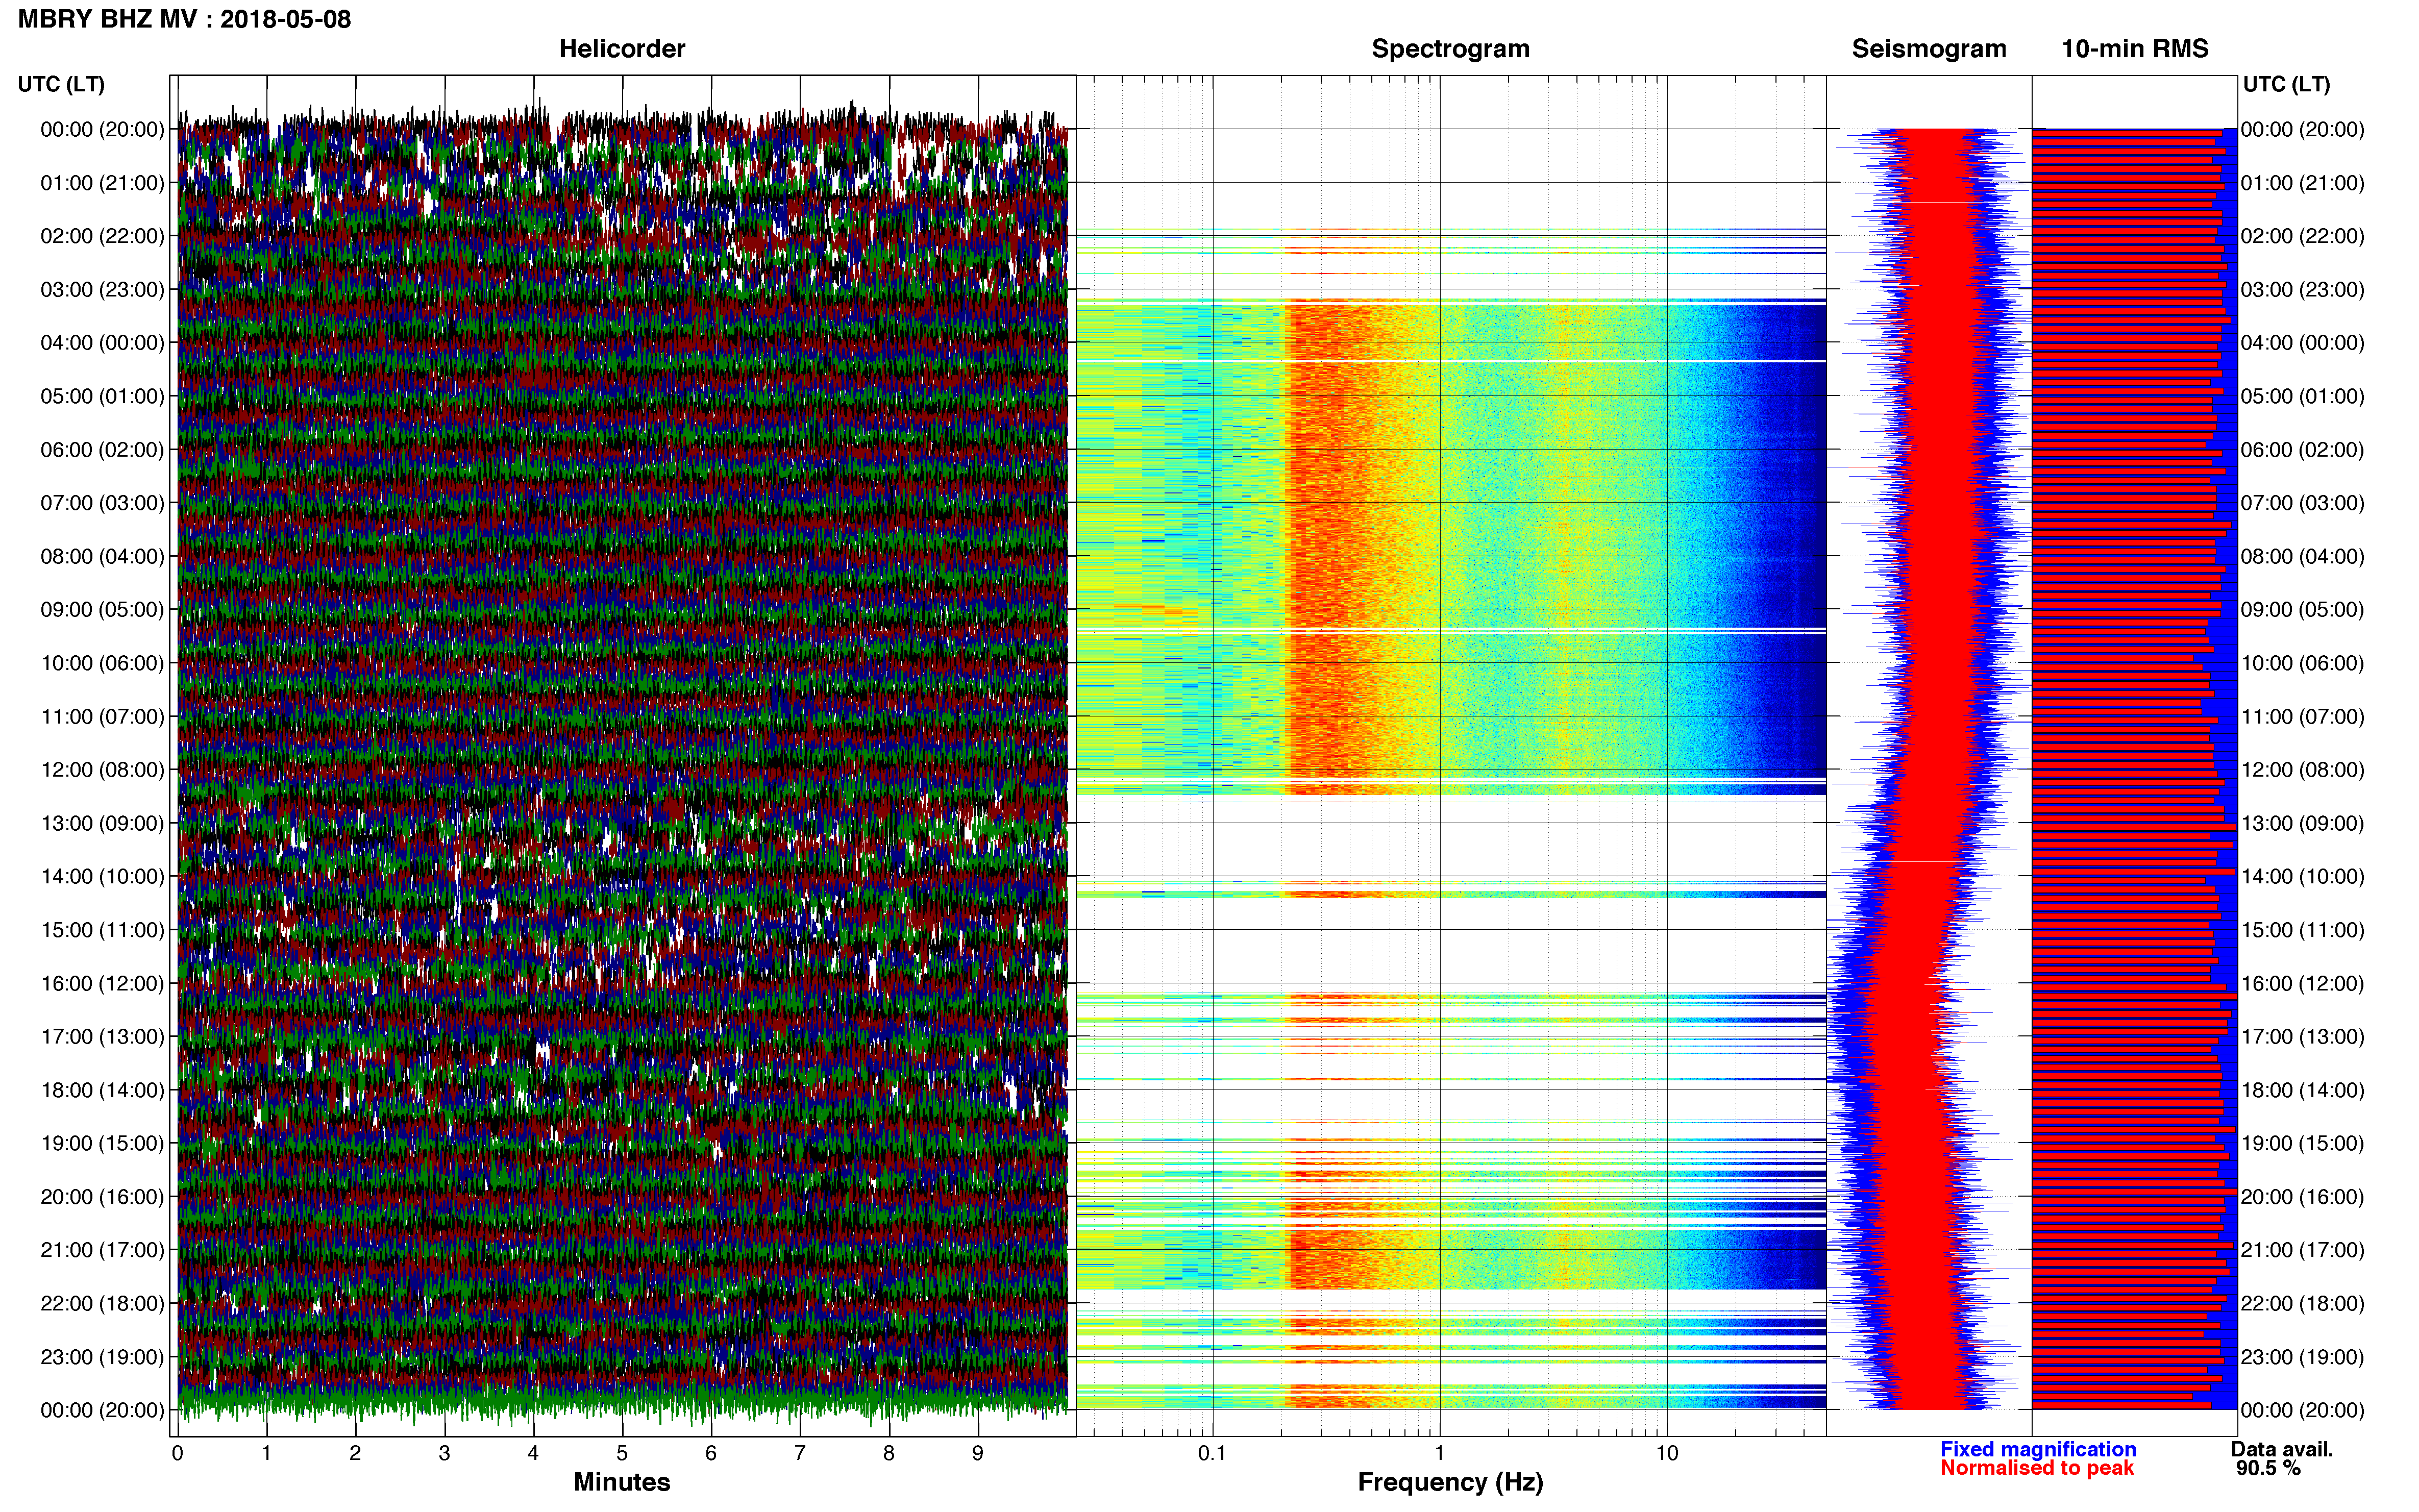Click the right 'UTC (LT)' axis label
The width and height of the screenshot is (2419, 1512).
2286,84
